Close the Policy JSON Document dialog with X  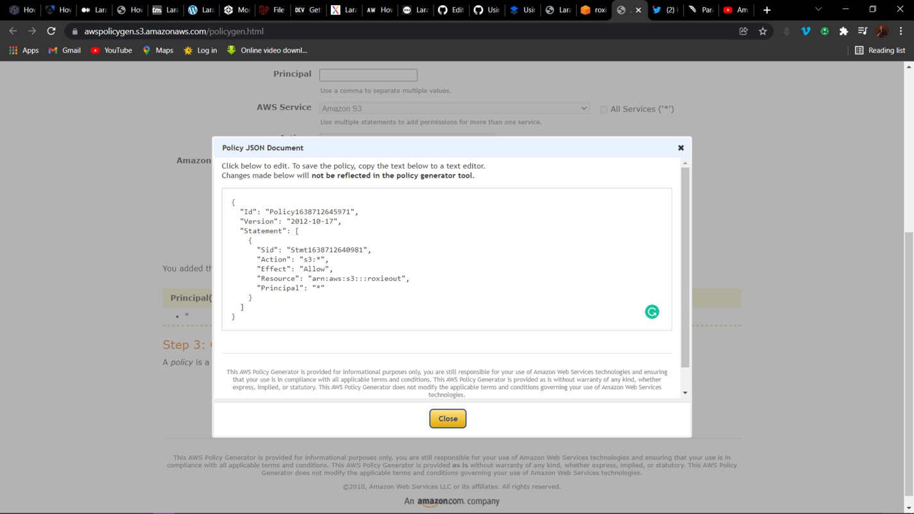tap(681, 148)
